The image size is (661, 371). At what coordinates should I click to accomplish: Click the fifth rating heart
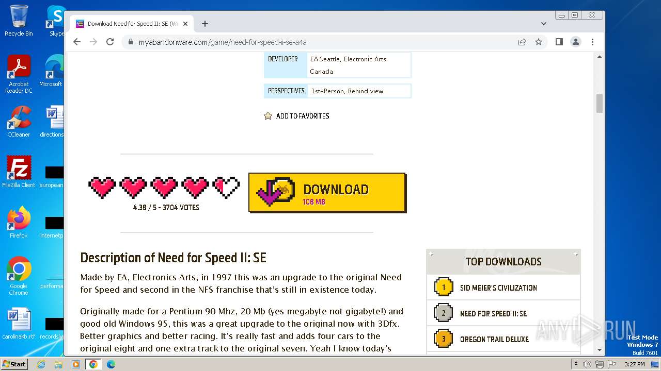coord(226,188)
